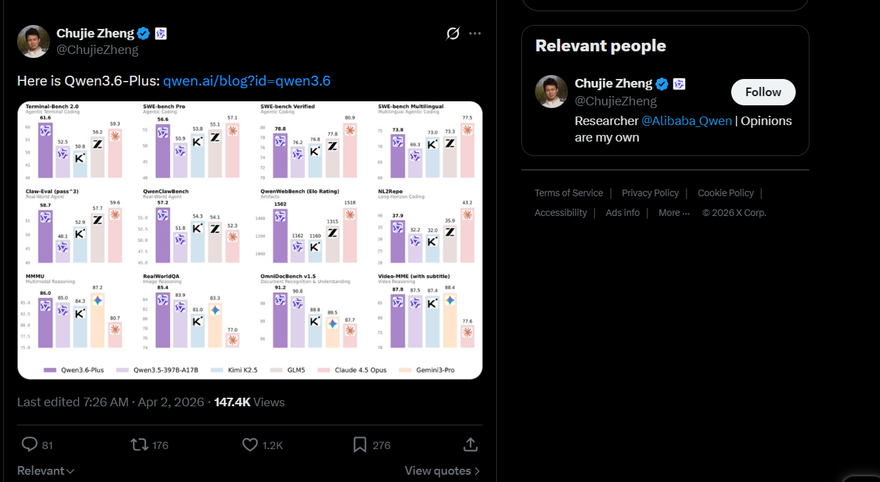The height and width of the screenshot is (482, 880).
Task: Visit the @Alibaba_Qwen mention link
Action: (x=686, y=121)
